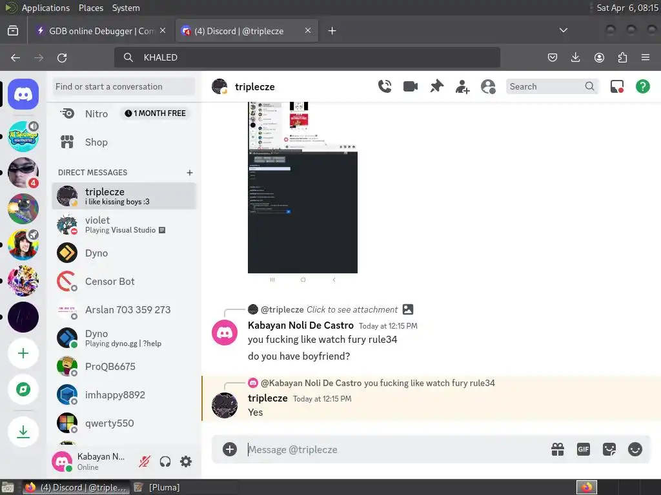The image size is (661, 495).
Task: Open Firefox account icon
Action: 599,57
